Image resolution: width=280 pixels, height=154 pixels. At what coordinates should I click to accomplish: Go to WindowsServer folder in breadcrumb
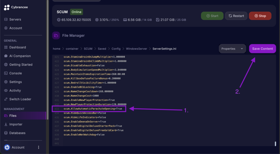[x=136, y=49]
